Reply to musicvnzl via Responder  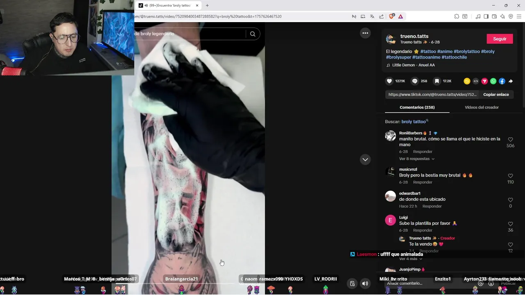422,182
